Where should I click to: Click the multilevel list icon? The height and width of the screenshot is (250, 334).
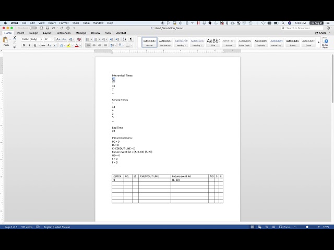[103, 40]
